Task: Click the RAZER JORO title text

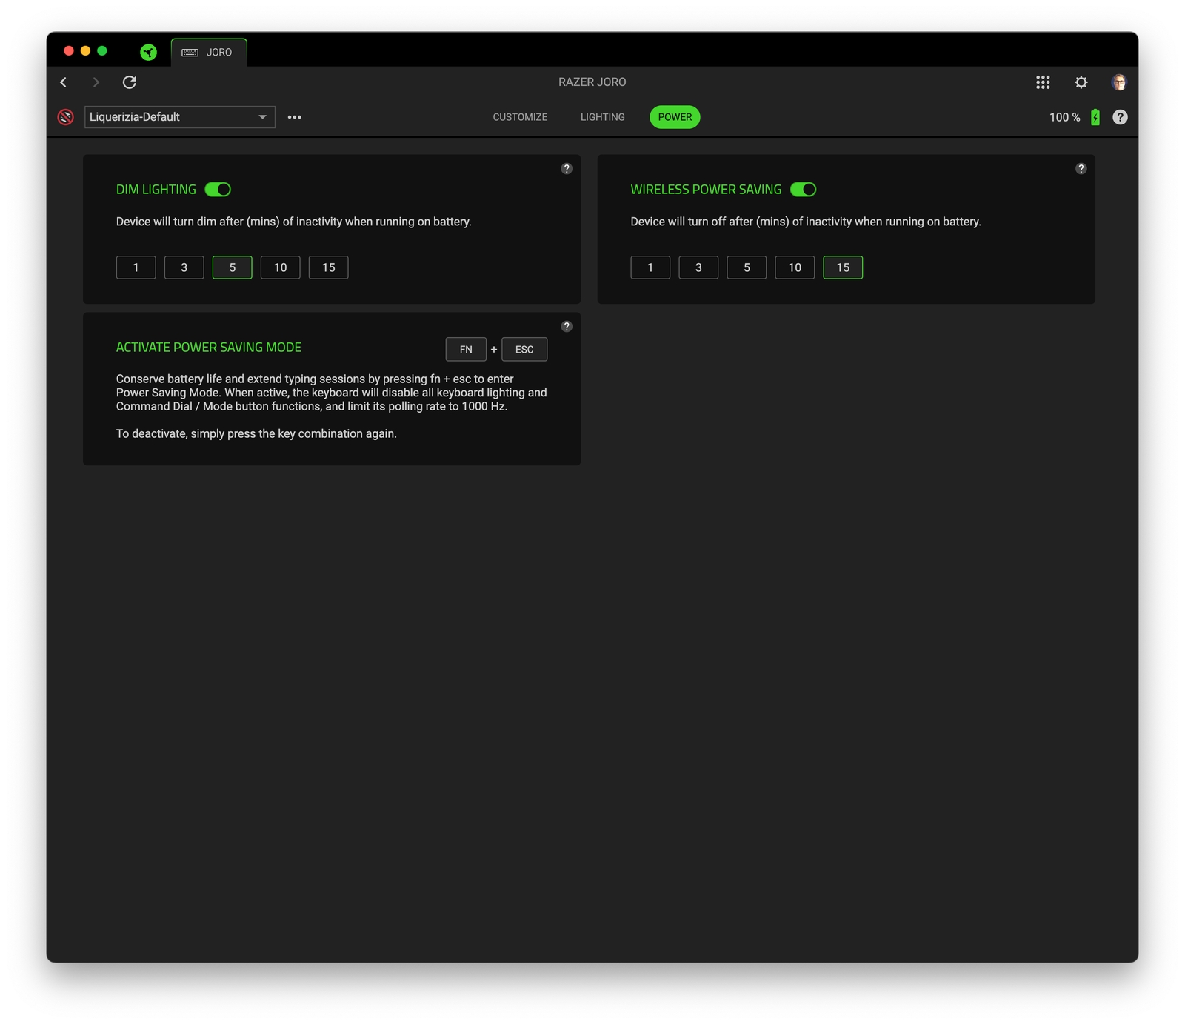Action: 592,82
